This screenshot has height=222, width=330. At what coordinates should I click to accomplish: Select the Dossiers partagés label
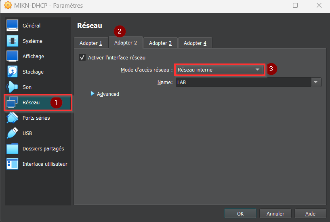43,149
